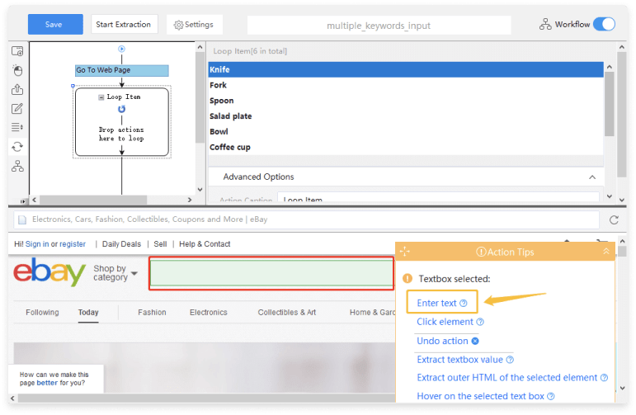Image resolution: width=636 pixels, height=415 pixels.
Task: Select the Loop Item sidebar icon
Action: pos(17,147)
